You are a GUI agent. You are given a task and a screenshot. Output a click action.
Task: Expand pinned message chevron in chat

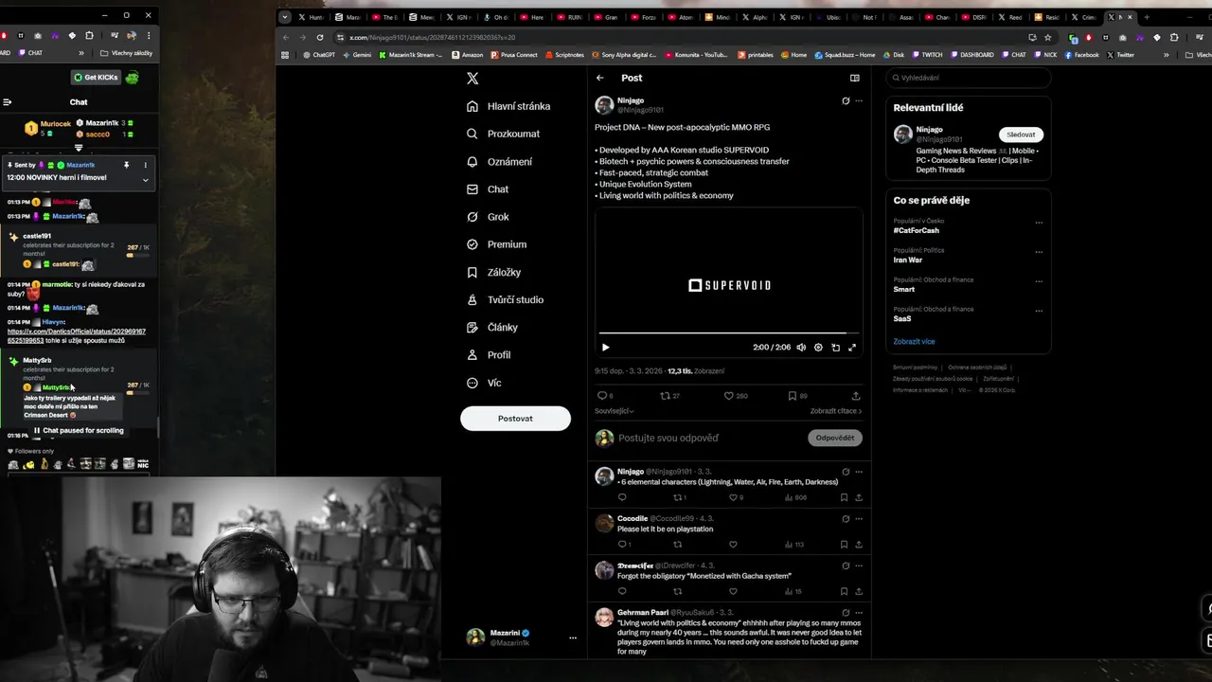click(x=145, y=179)
